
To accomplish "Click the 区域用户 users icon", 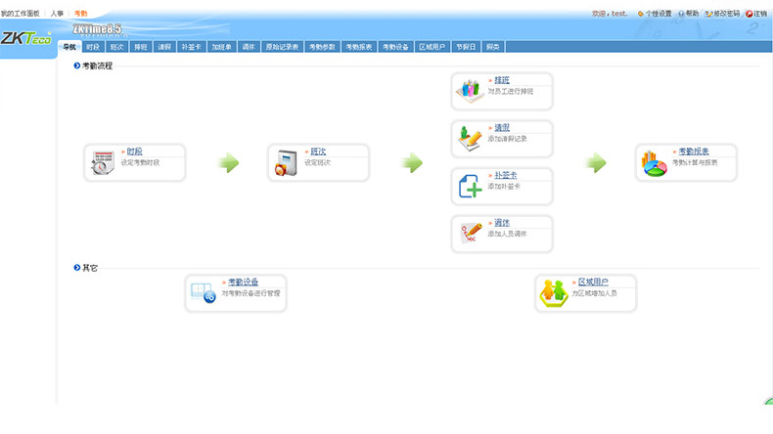I will [554, 293].
